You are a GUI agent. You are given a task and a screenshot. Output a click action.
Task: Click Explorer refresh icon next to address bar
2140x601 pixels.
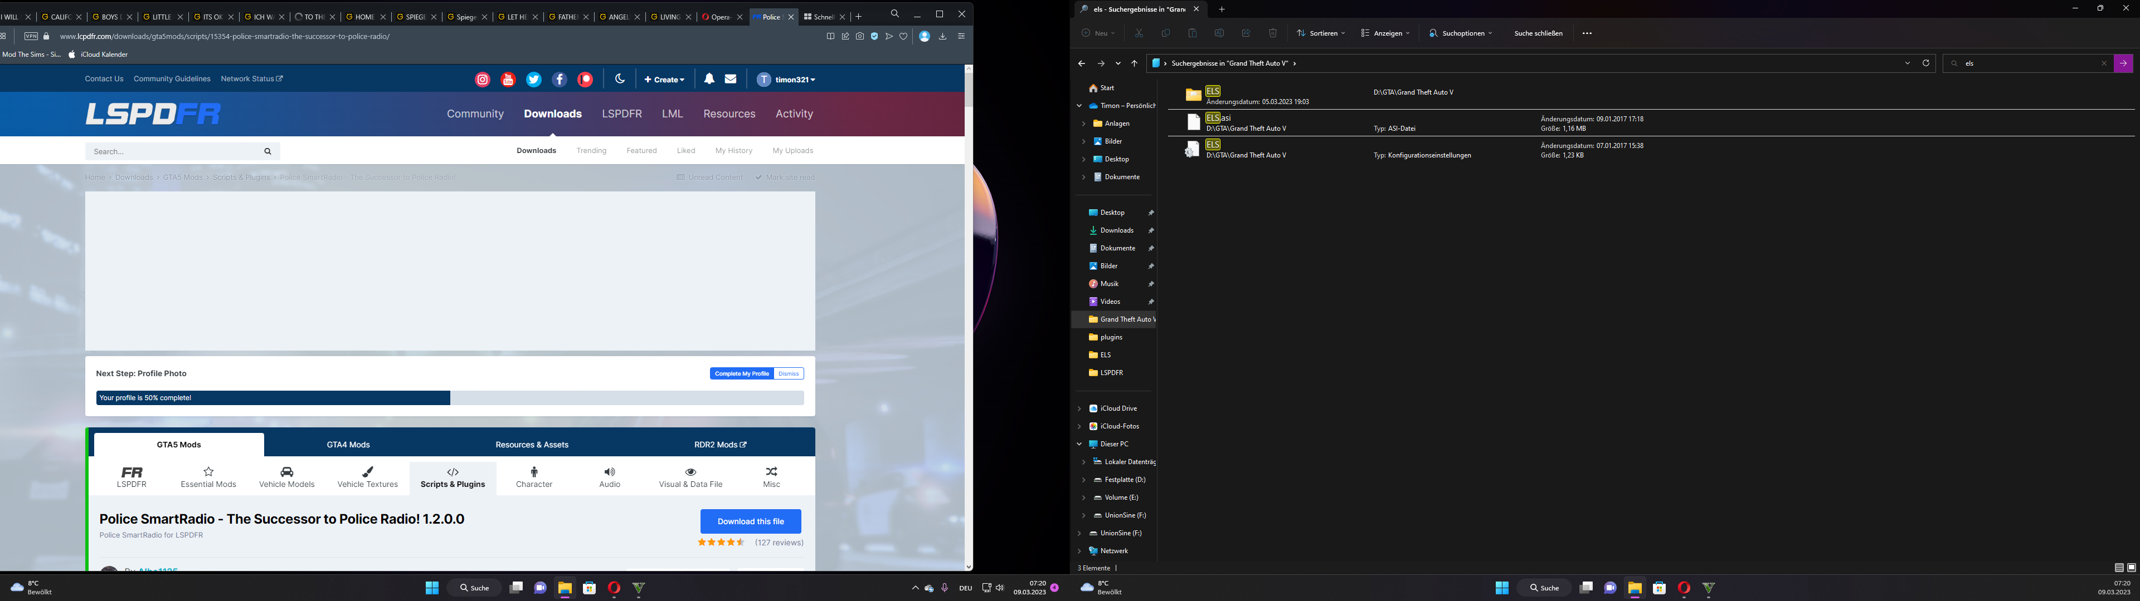pos(1925,63)
